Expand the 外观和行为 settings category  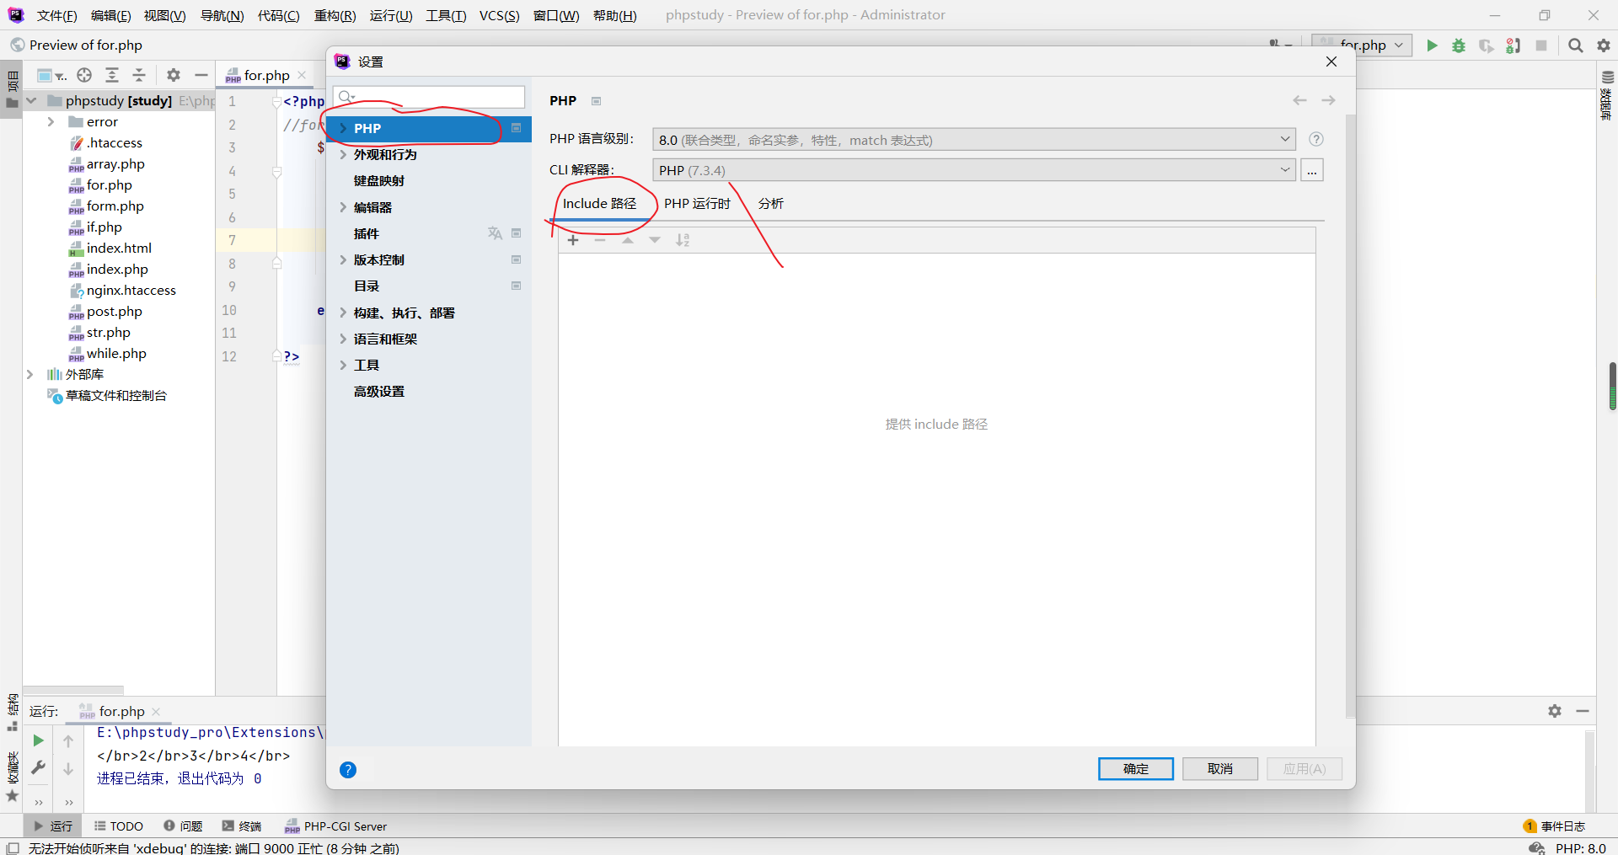click(343, 154)
